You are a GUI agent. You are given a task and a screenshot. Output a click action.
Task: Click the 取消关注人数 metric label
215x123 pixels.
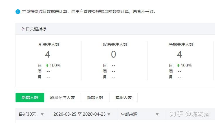(x=115, y=44)
